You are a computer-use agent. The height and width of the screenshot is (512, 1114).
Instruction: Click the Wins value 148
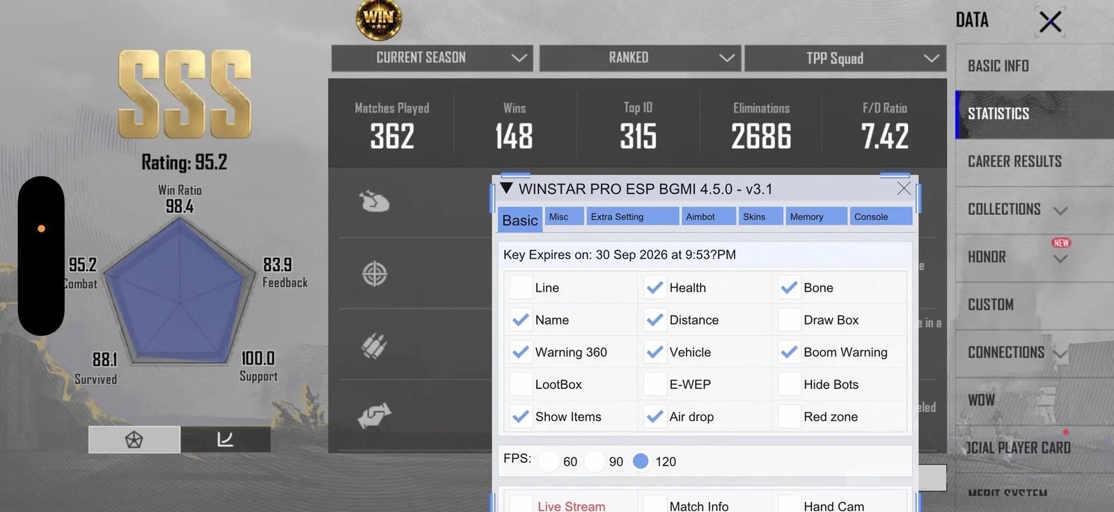[514, 136]
